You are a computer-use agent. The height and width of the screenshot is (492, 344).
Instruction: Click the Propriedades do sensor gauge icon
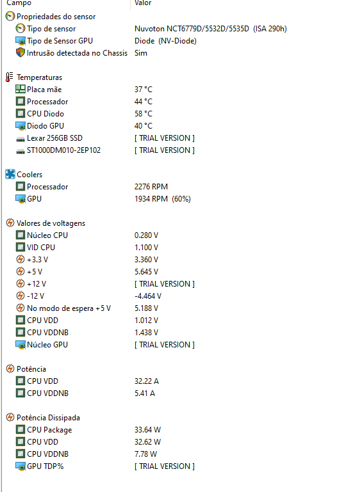coord(10,17)
